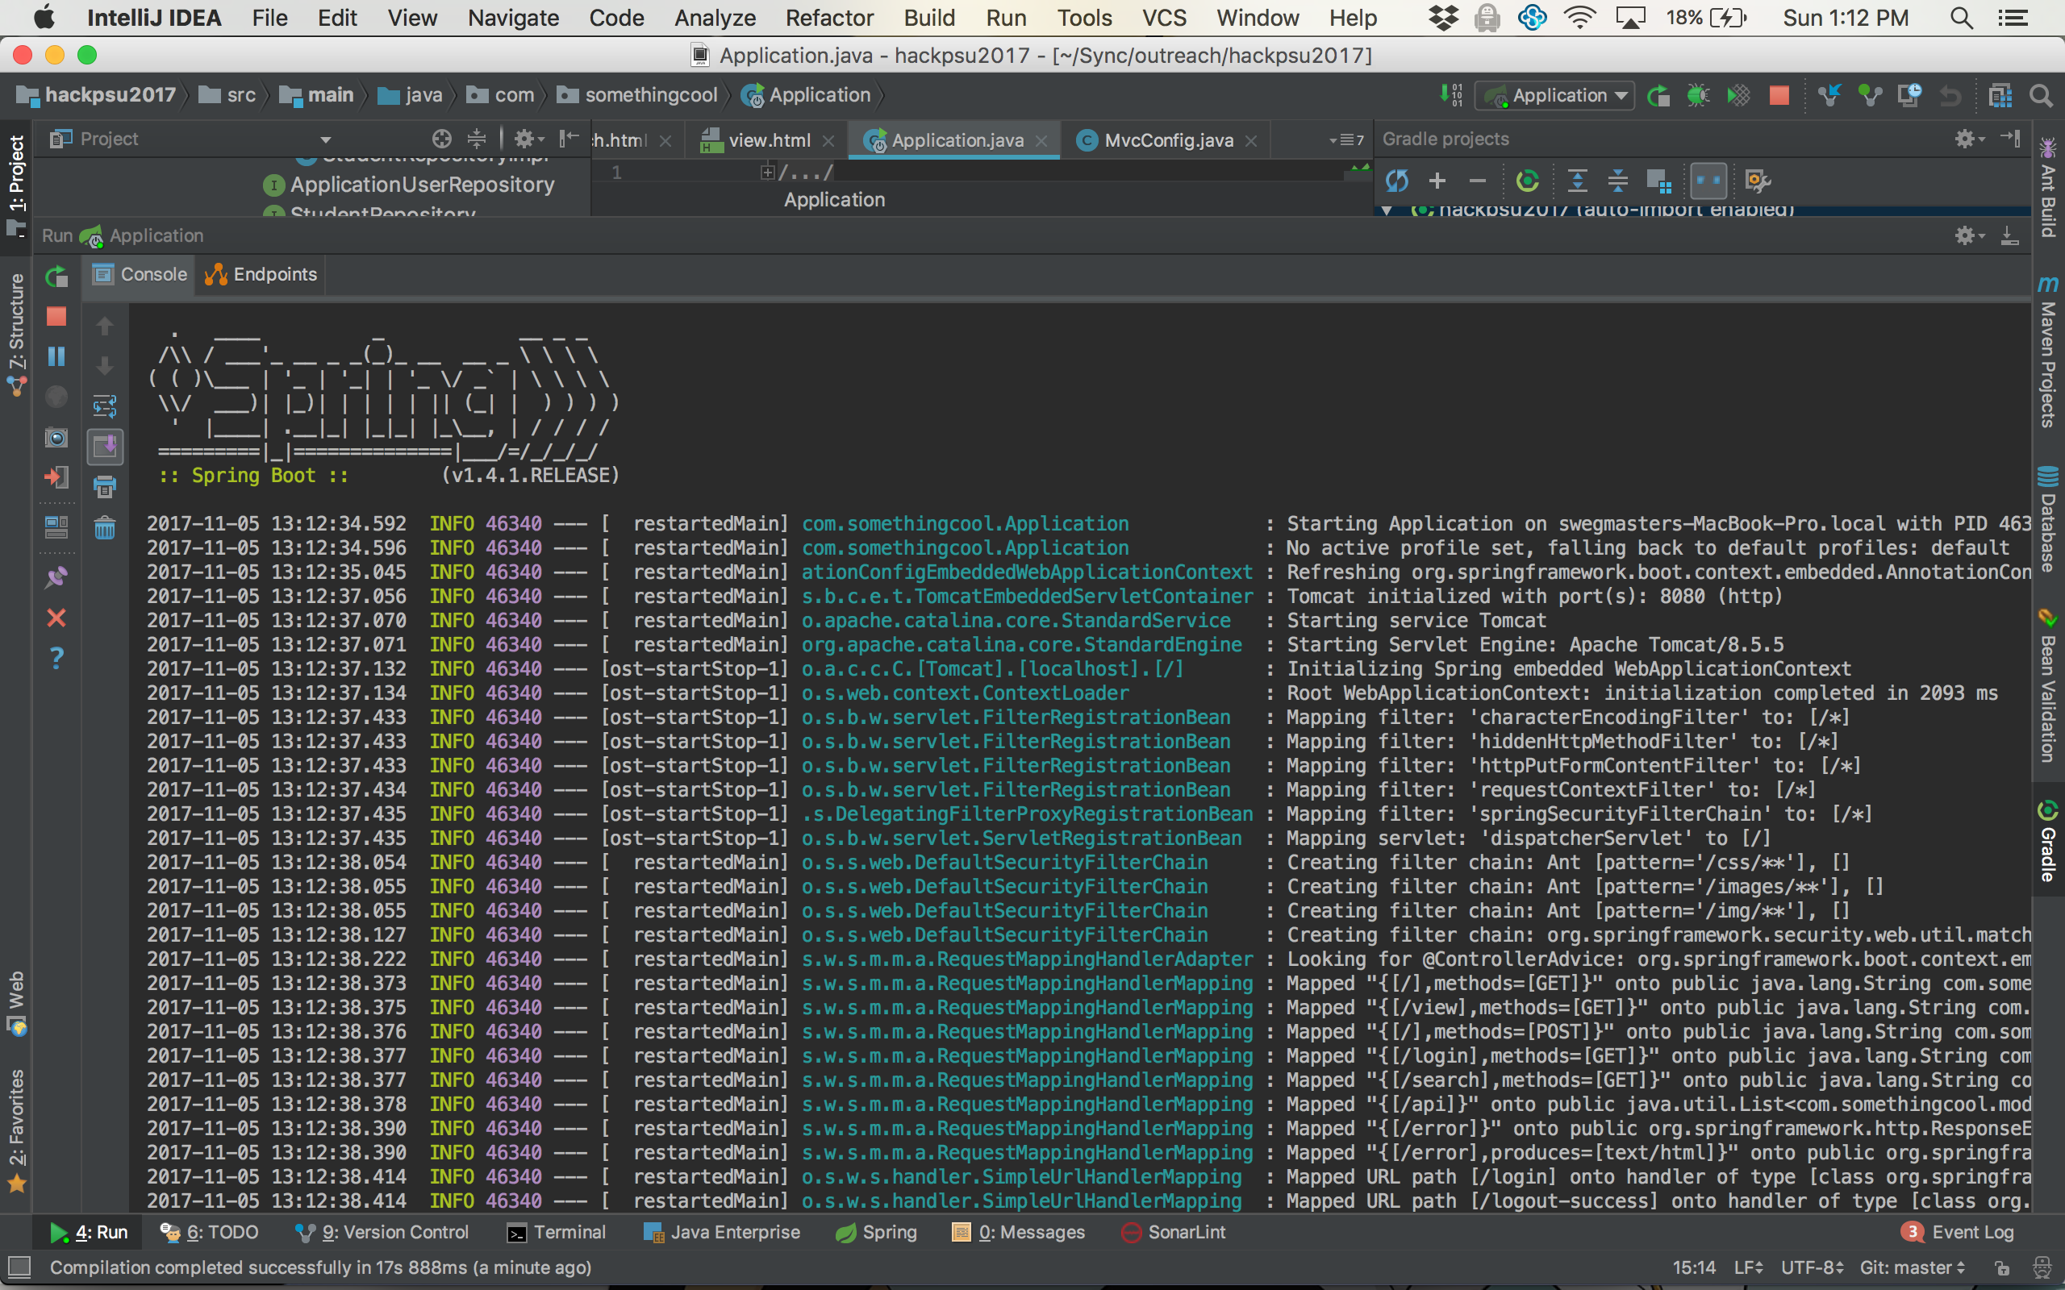Refresh all Gradle projects
Viewport: 2065px width, 1290px height.
1397,181
